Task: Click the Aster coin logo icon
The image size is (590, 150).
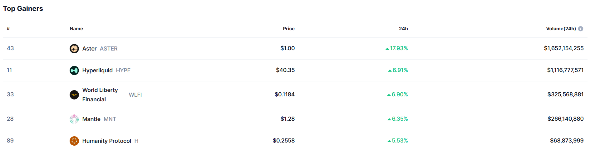Action: 74,49
